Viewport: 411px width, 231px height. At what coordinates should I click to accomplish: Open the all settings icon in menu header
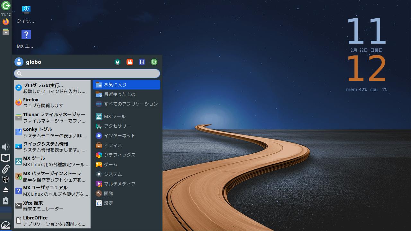tap(118, 62)
